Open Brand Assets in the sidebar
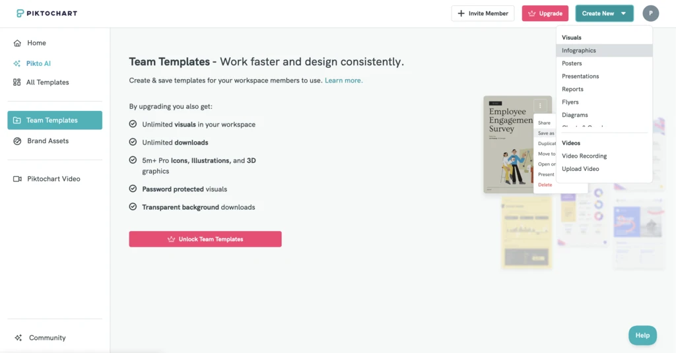Image resolution: width=676 pixels, height=353 pixels. tap(55, 141)
